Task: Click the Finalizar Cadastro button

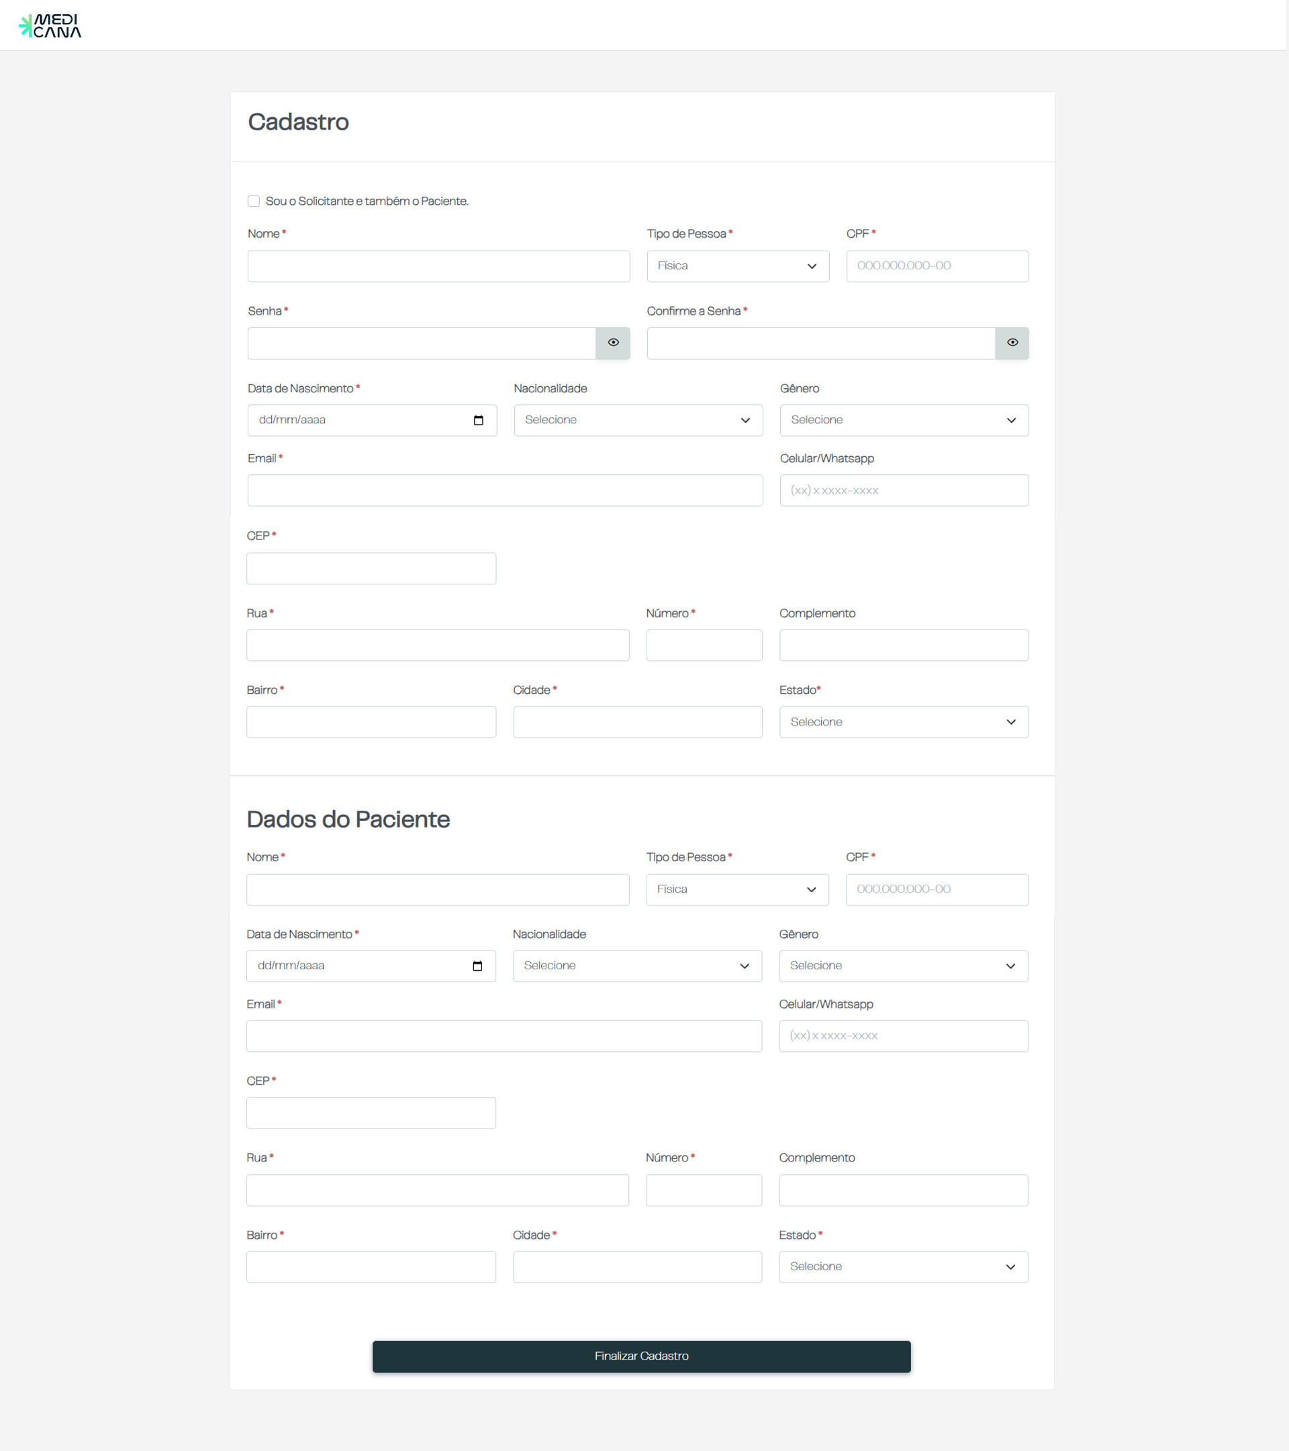Action: (x=641, y=1356)
